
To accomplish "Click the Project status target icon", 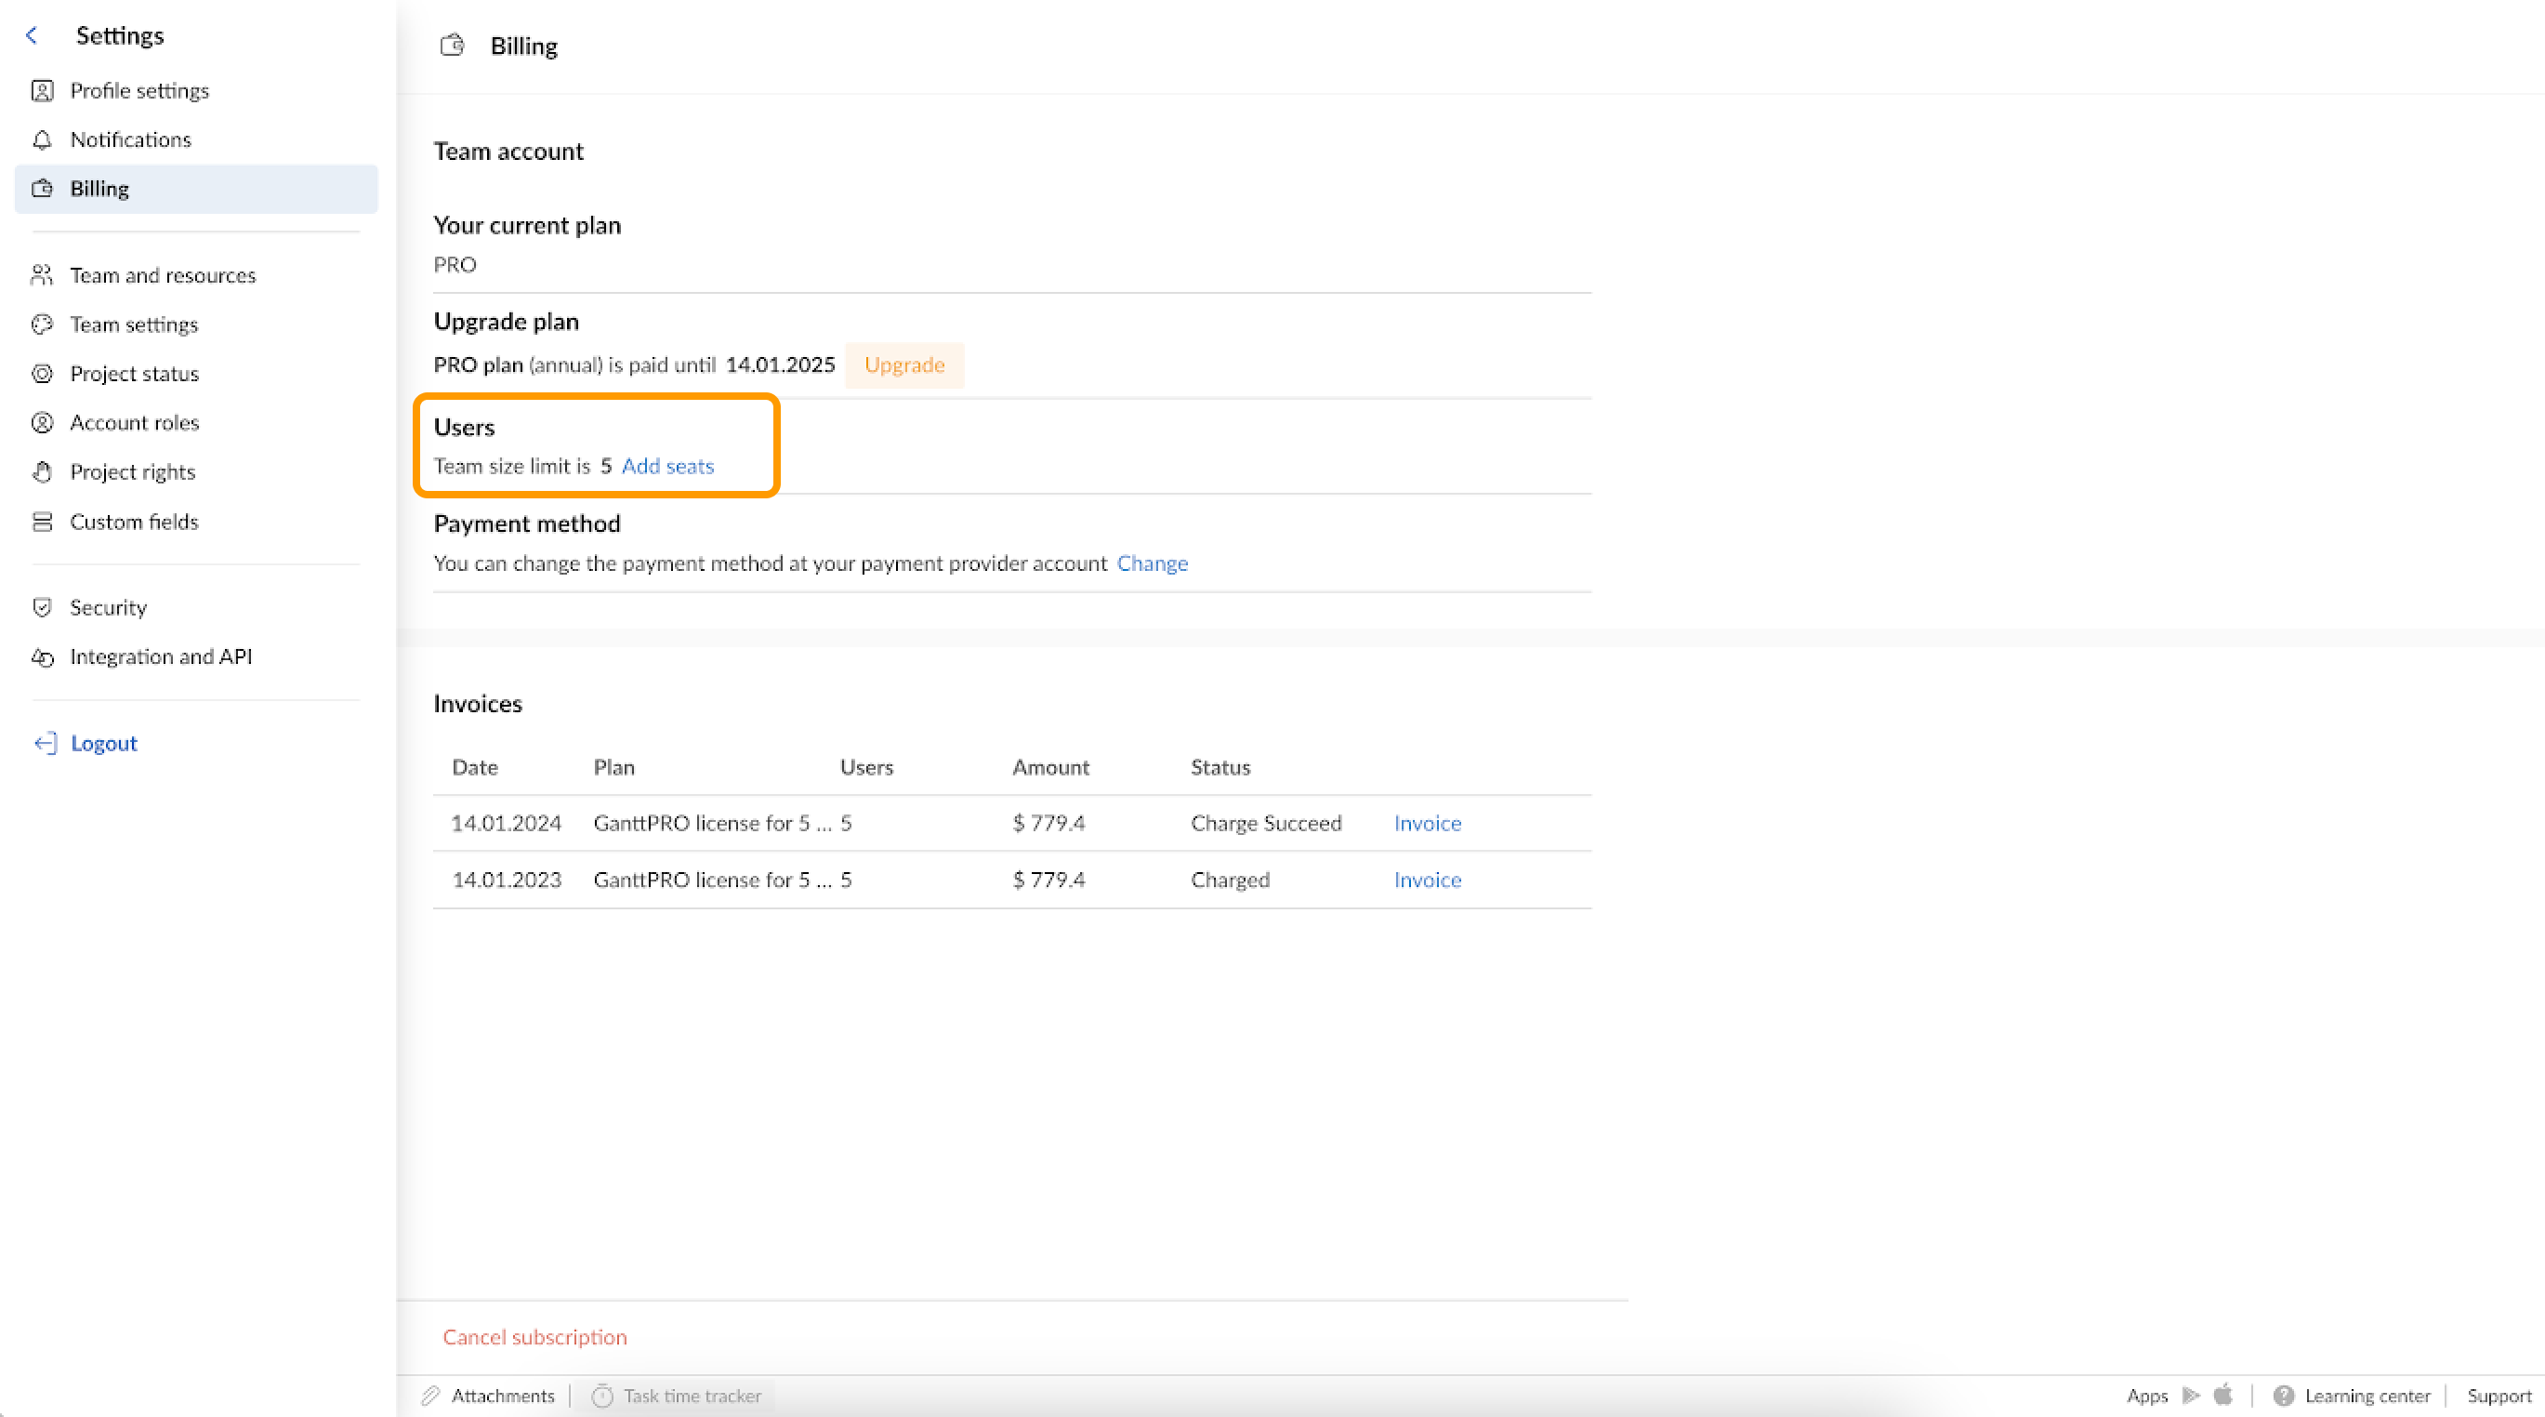I will coord(43,373).
